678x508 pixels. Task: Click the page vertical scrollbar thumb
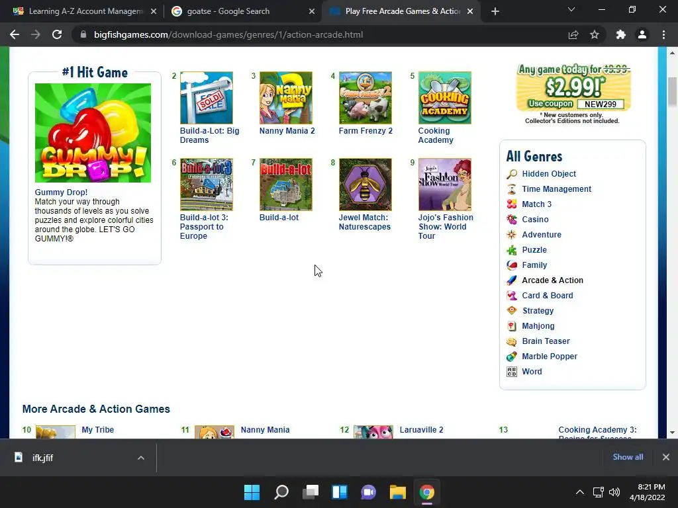tap(672, 91)
